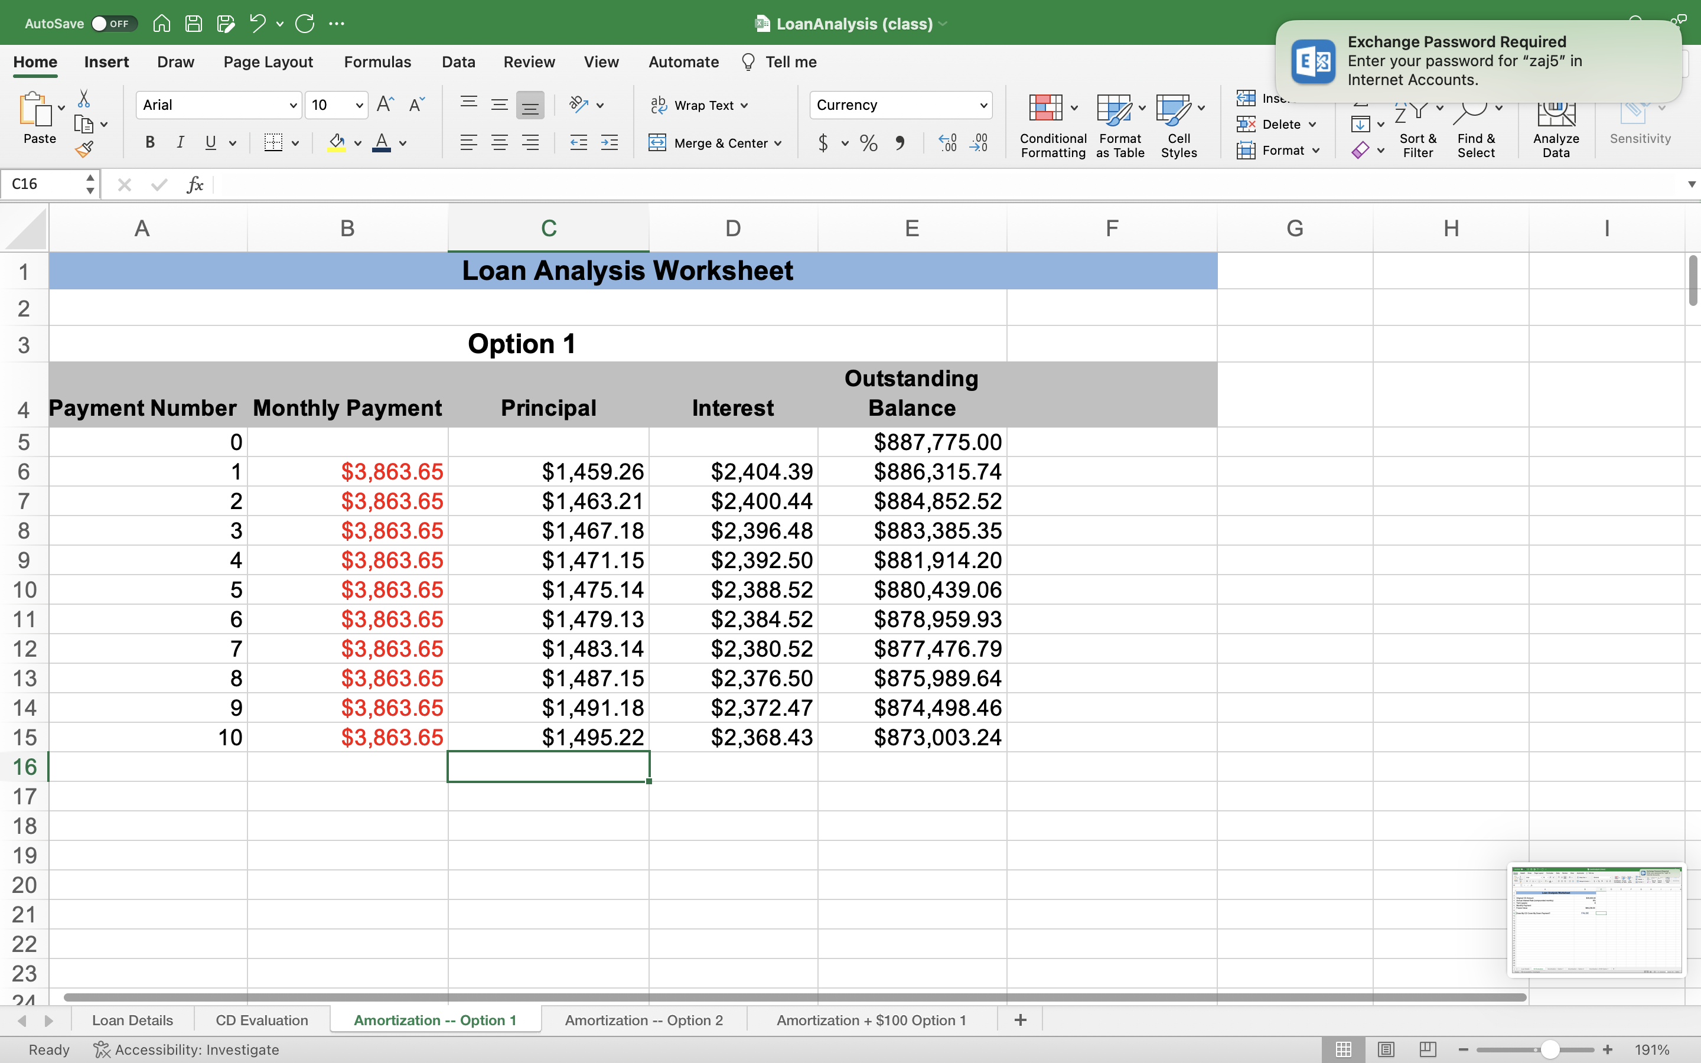This screenshot has height=1063, width=1701.
Task: Click the zoom slider handle
Action: [x=1550, y=1049]
